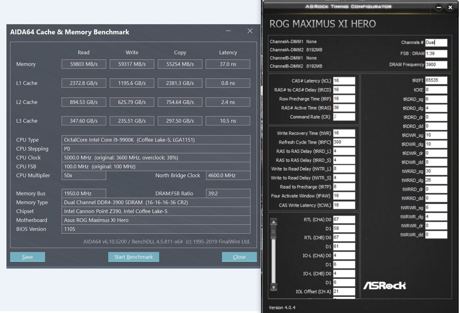Click the Close button in the AIDA64 benchmark window
The height and width of the screenshot is (313, 459).
point(239,257)
